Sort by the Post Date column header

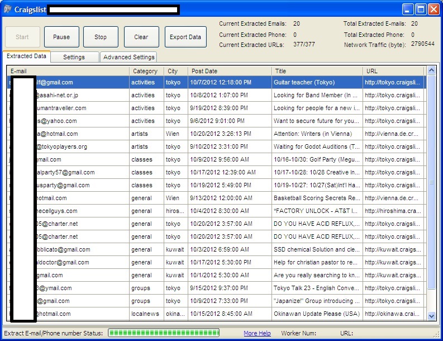(230, 71)
